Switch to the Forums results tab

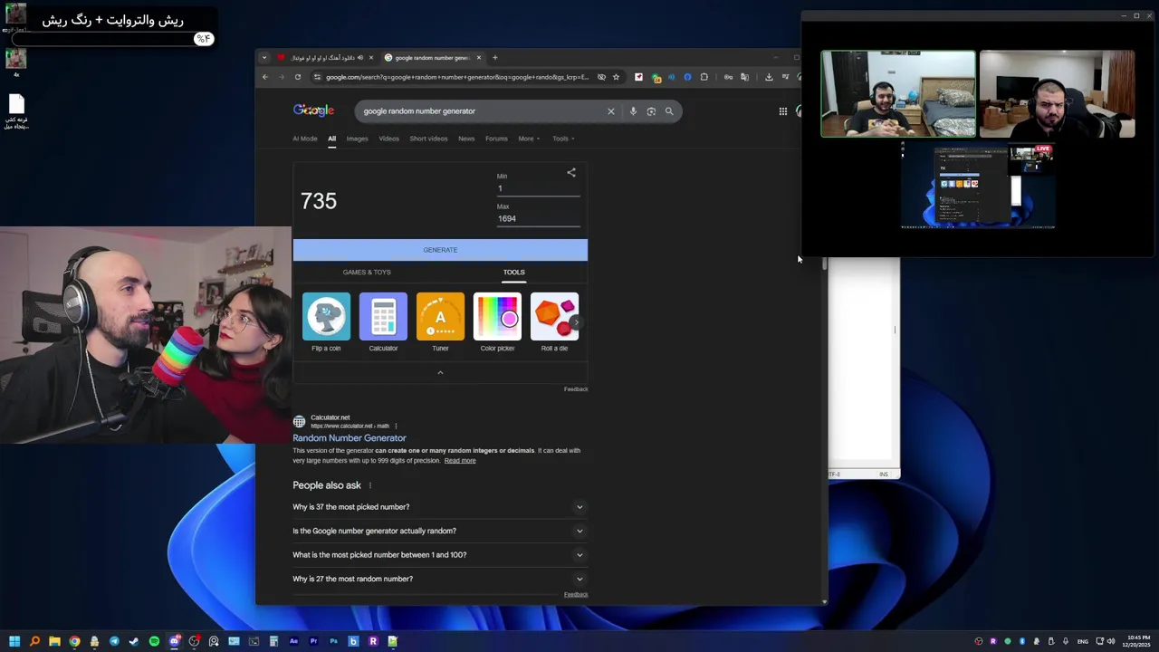tap(496, 139)
